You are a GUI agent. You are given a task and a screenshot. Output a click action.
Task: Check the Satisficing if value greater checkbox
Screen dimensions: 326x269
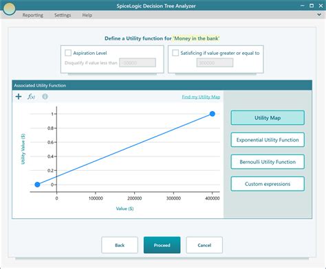tap(175, 53)
